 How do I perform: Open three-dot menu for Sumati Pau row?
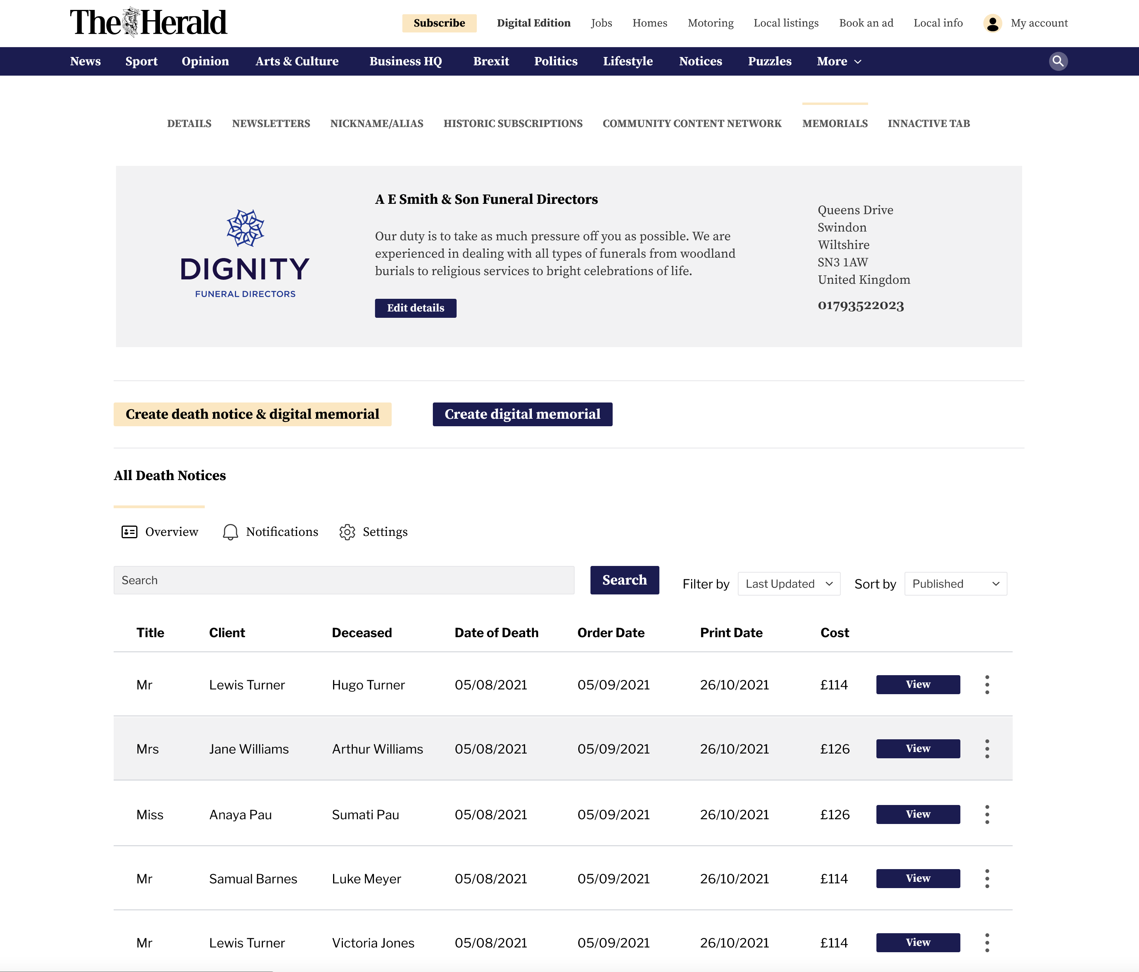[x=987, y=814]
